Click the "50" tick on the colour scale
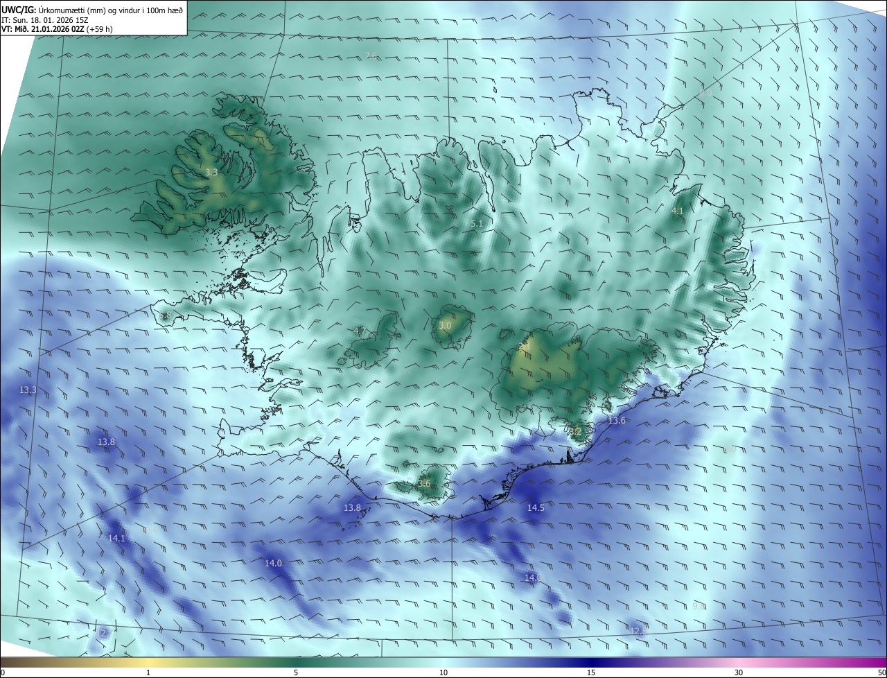The width and height of the screenshot is (887, 678). tap(882, 673)
